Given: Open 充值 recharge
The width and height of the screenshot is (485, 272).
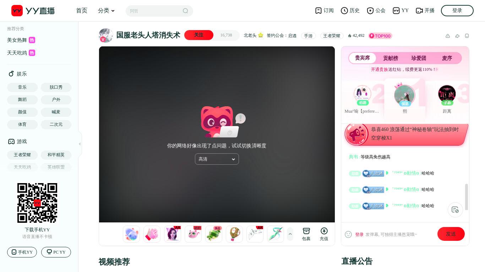Looking at the screenshot, I should (324, 234).
